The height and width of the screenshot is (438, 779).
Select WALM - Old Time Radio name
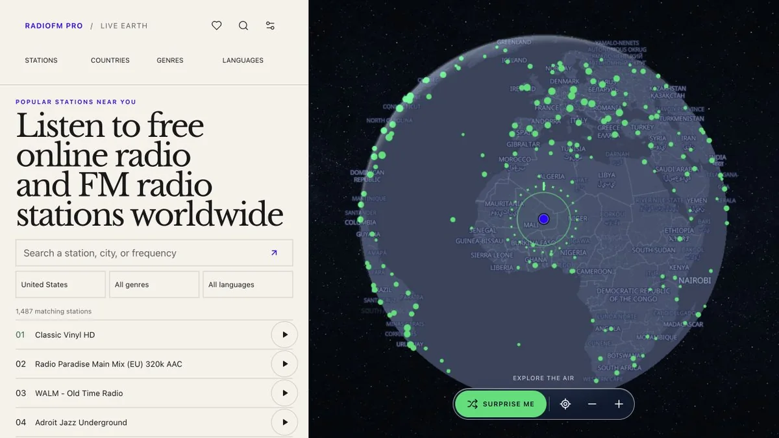79,393
